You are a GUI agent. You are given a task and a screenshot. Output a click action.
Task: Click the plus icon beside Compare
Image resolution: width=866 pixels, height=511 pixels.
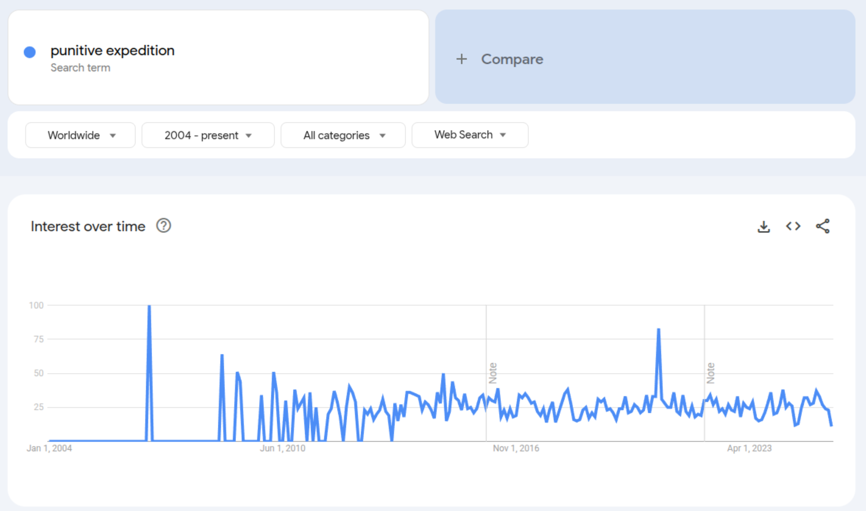[x=461, y=59]
